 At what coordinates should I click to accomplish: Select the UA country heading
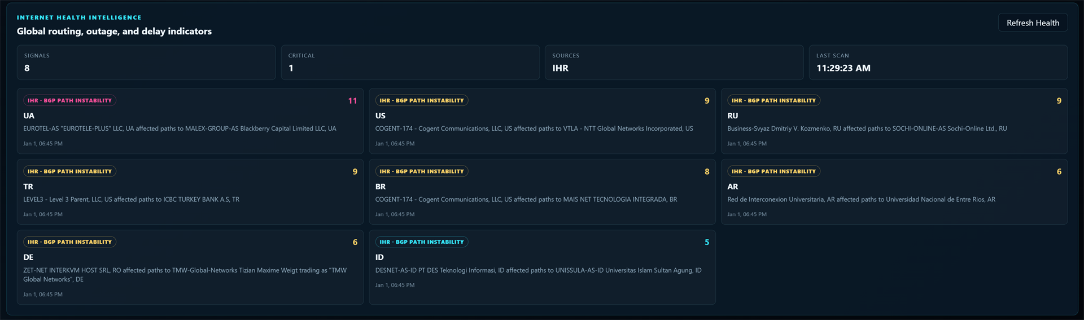tap(29, 115)
